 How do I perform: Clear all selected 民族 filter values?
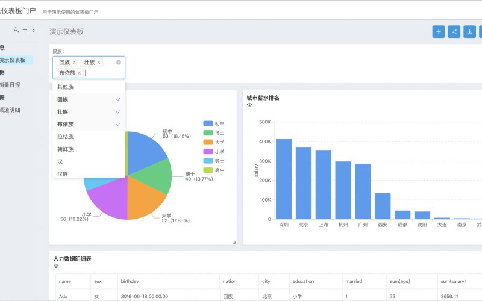(x=119, y=63)
